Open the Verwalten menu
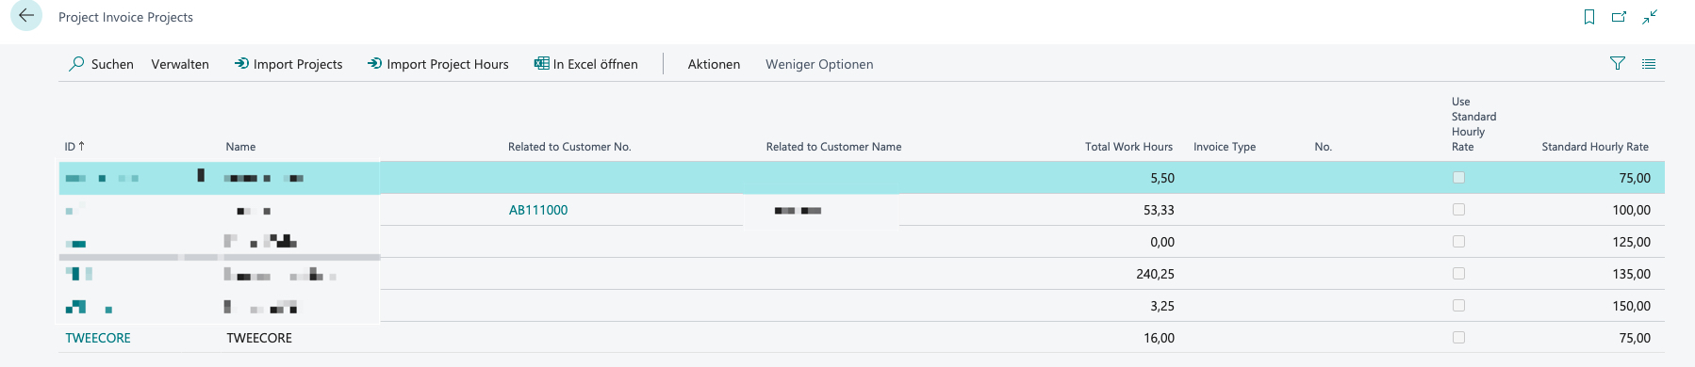The height and width of the screenshot is (367, 1695). click(x=180, y=64)
